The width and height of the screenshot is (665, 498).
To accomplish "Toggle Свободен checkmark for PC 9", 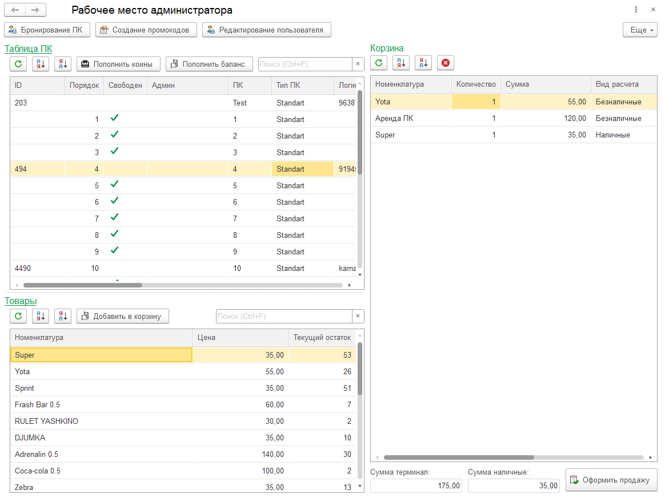I will [x=114, y=251].
